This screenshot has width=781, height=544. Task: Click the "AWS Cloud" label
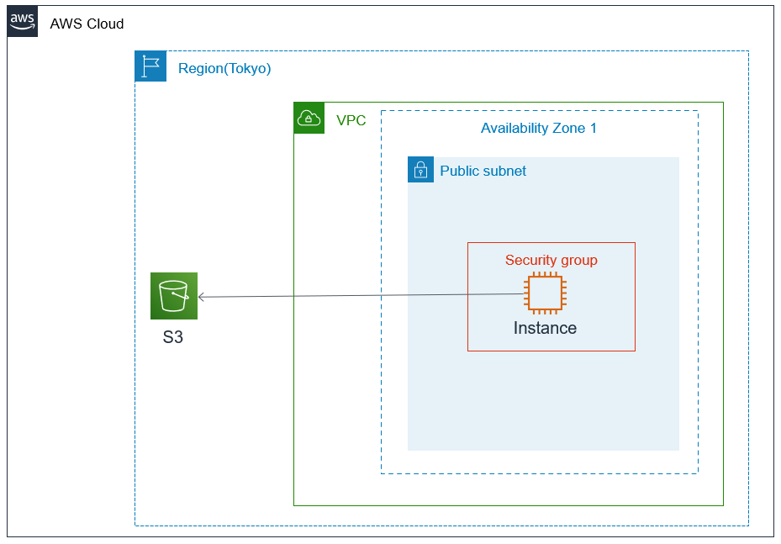point(87,24)
